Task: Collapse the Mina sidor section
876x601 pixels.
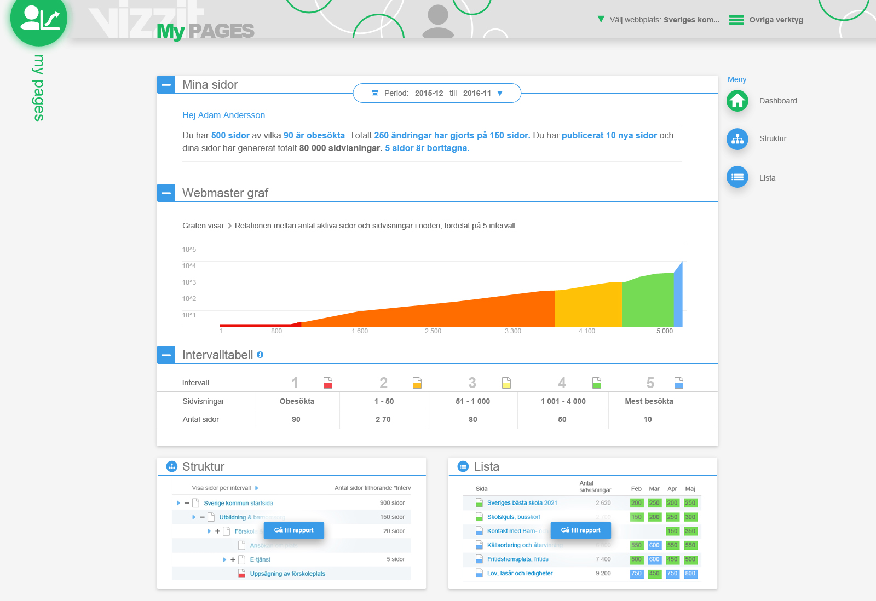Action: [x=166, y=85]
